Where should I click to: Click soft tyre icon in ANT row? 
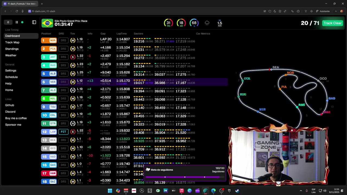(73, 57)
